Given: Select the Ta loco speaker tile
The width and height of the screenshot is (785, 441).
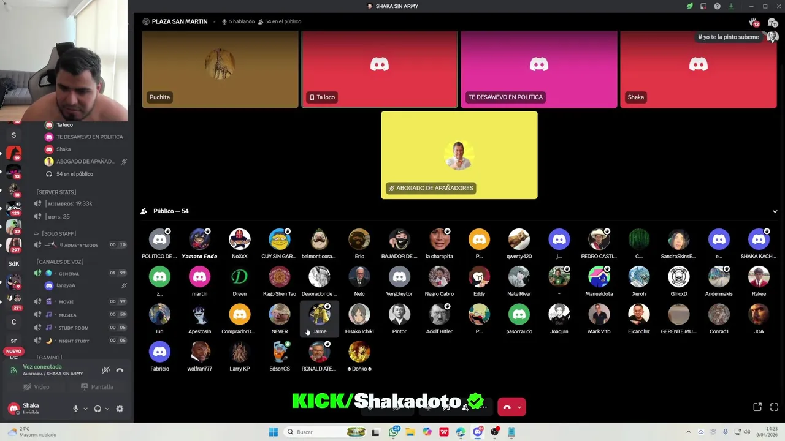Looking at the screenshot, I should (379, 69).
